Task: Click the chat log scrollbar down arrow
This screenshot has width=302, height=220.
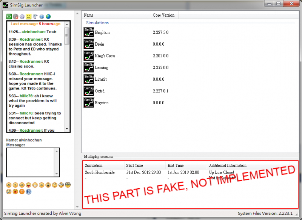Action: coord(67,129)
